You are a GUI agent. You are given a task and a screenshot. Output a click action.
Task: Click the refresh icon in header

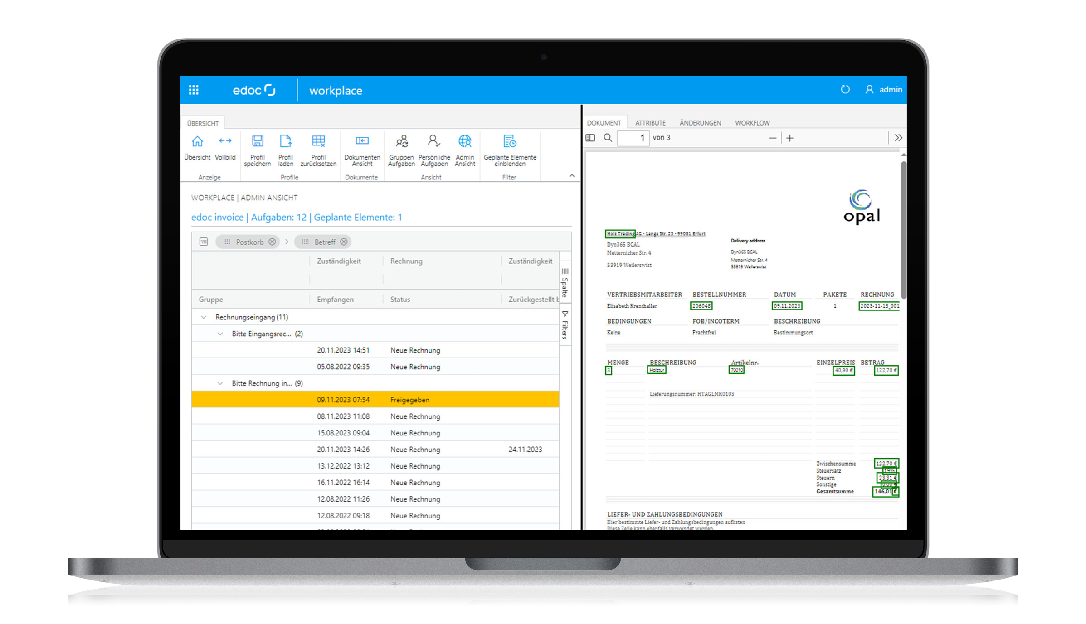tap(845, 89)
